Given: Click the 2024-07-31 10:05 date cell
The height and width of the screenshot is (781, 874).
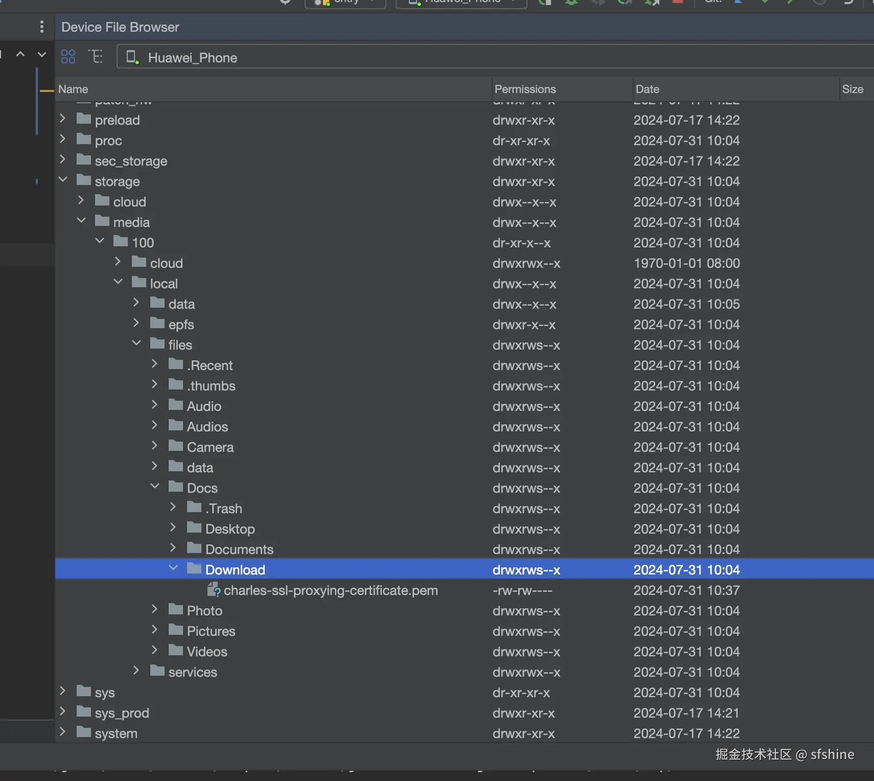Looking at the screenshot, I should pyautogui.click(x=686, y=304).
